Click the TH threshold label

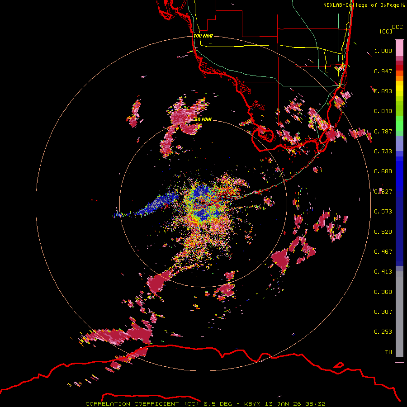click(388, 352)
